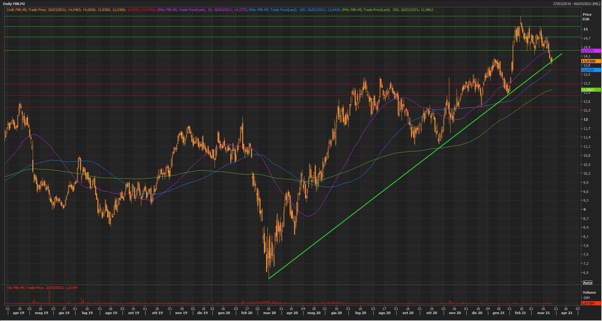602x321 pixels.
Task: Click the nov 19 label on time axis
Action: coord(181,313)
